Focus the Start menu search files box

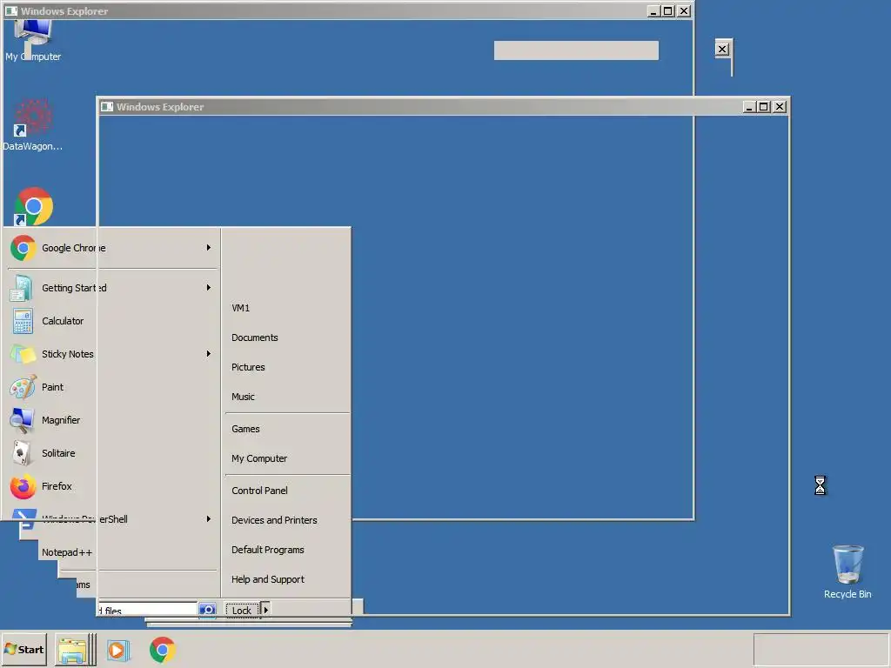[148, 610]
